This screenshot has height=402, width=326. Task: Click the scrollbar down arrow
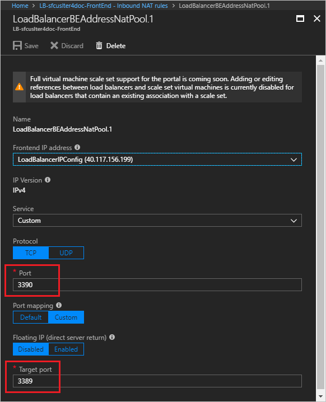coord(320,396)
